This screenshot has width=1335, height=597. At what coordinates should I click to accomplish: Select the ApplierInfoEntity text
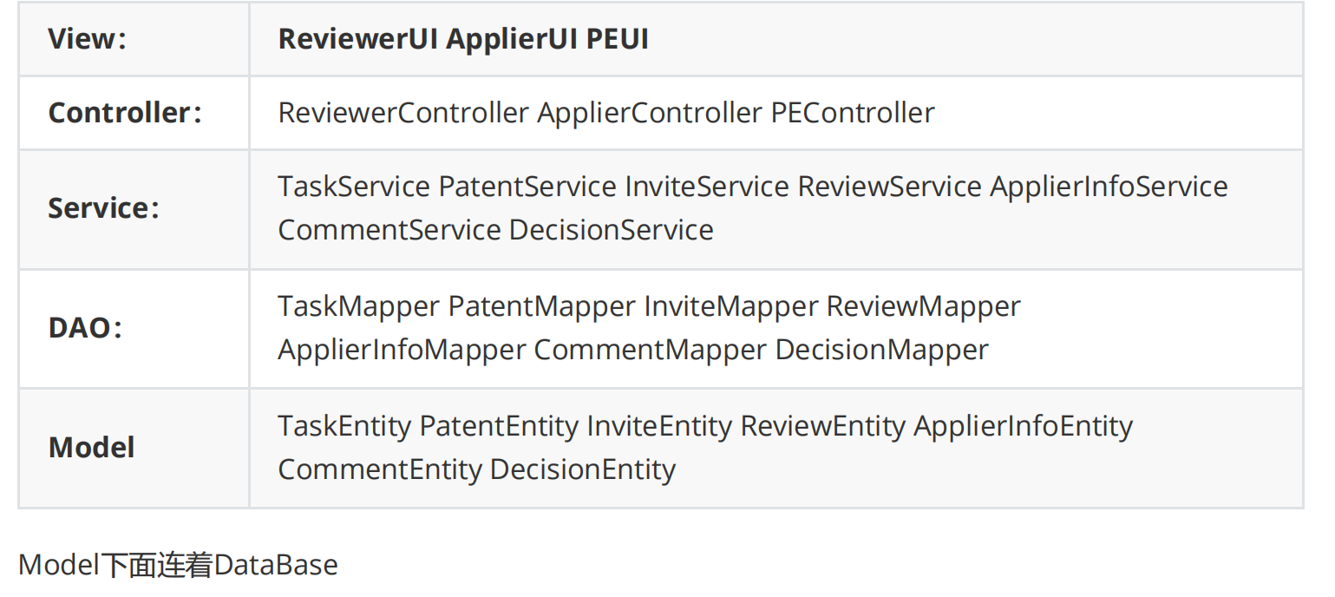1024,426
